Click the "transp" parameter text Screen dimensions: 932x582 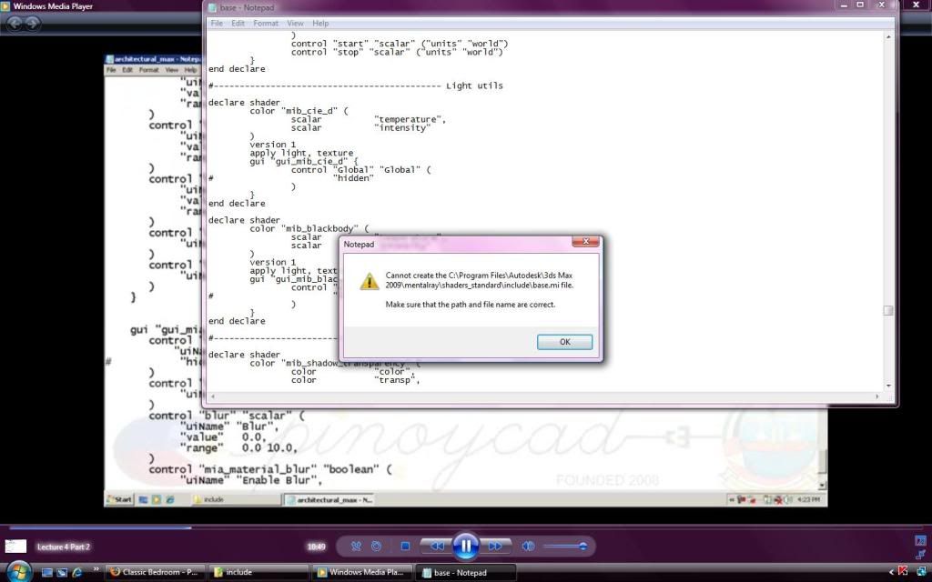coord(397,380)
